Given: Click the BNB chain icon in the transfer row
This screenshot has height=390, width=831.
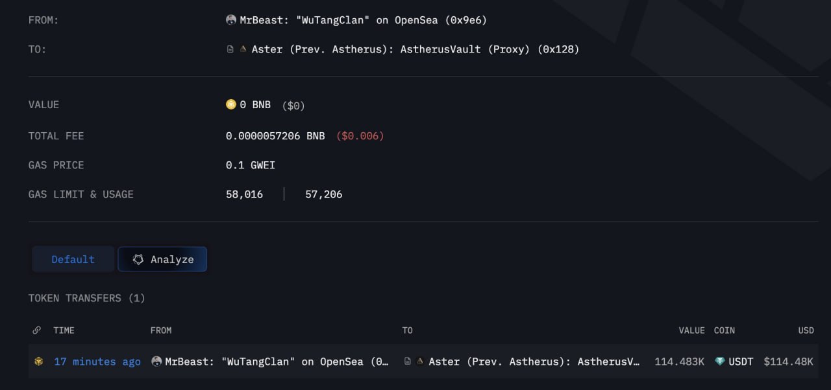Looking at the screenshot, I should [x=38, y=361].
